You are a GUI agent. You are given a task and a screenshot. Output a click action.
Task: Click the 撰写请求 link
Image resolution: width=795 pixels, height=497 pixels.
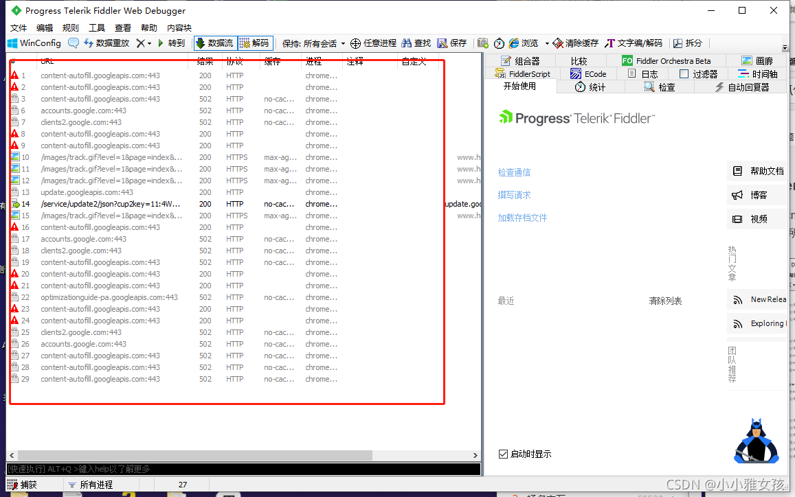point(514,195)
